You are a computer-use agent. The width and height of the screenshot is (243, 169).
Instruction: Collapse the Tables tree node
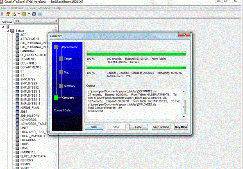pos(8,31)
